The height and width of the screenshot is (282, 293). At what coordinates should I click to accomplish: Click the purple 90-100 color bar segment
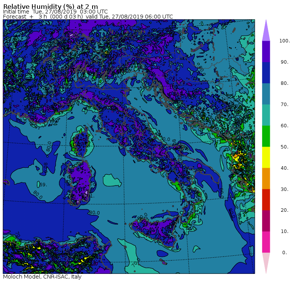[x=266, y=51]
